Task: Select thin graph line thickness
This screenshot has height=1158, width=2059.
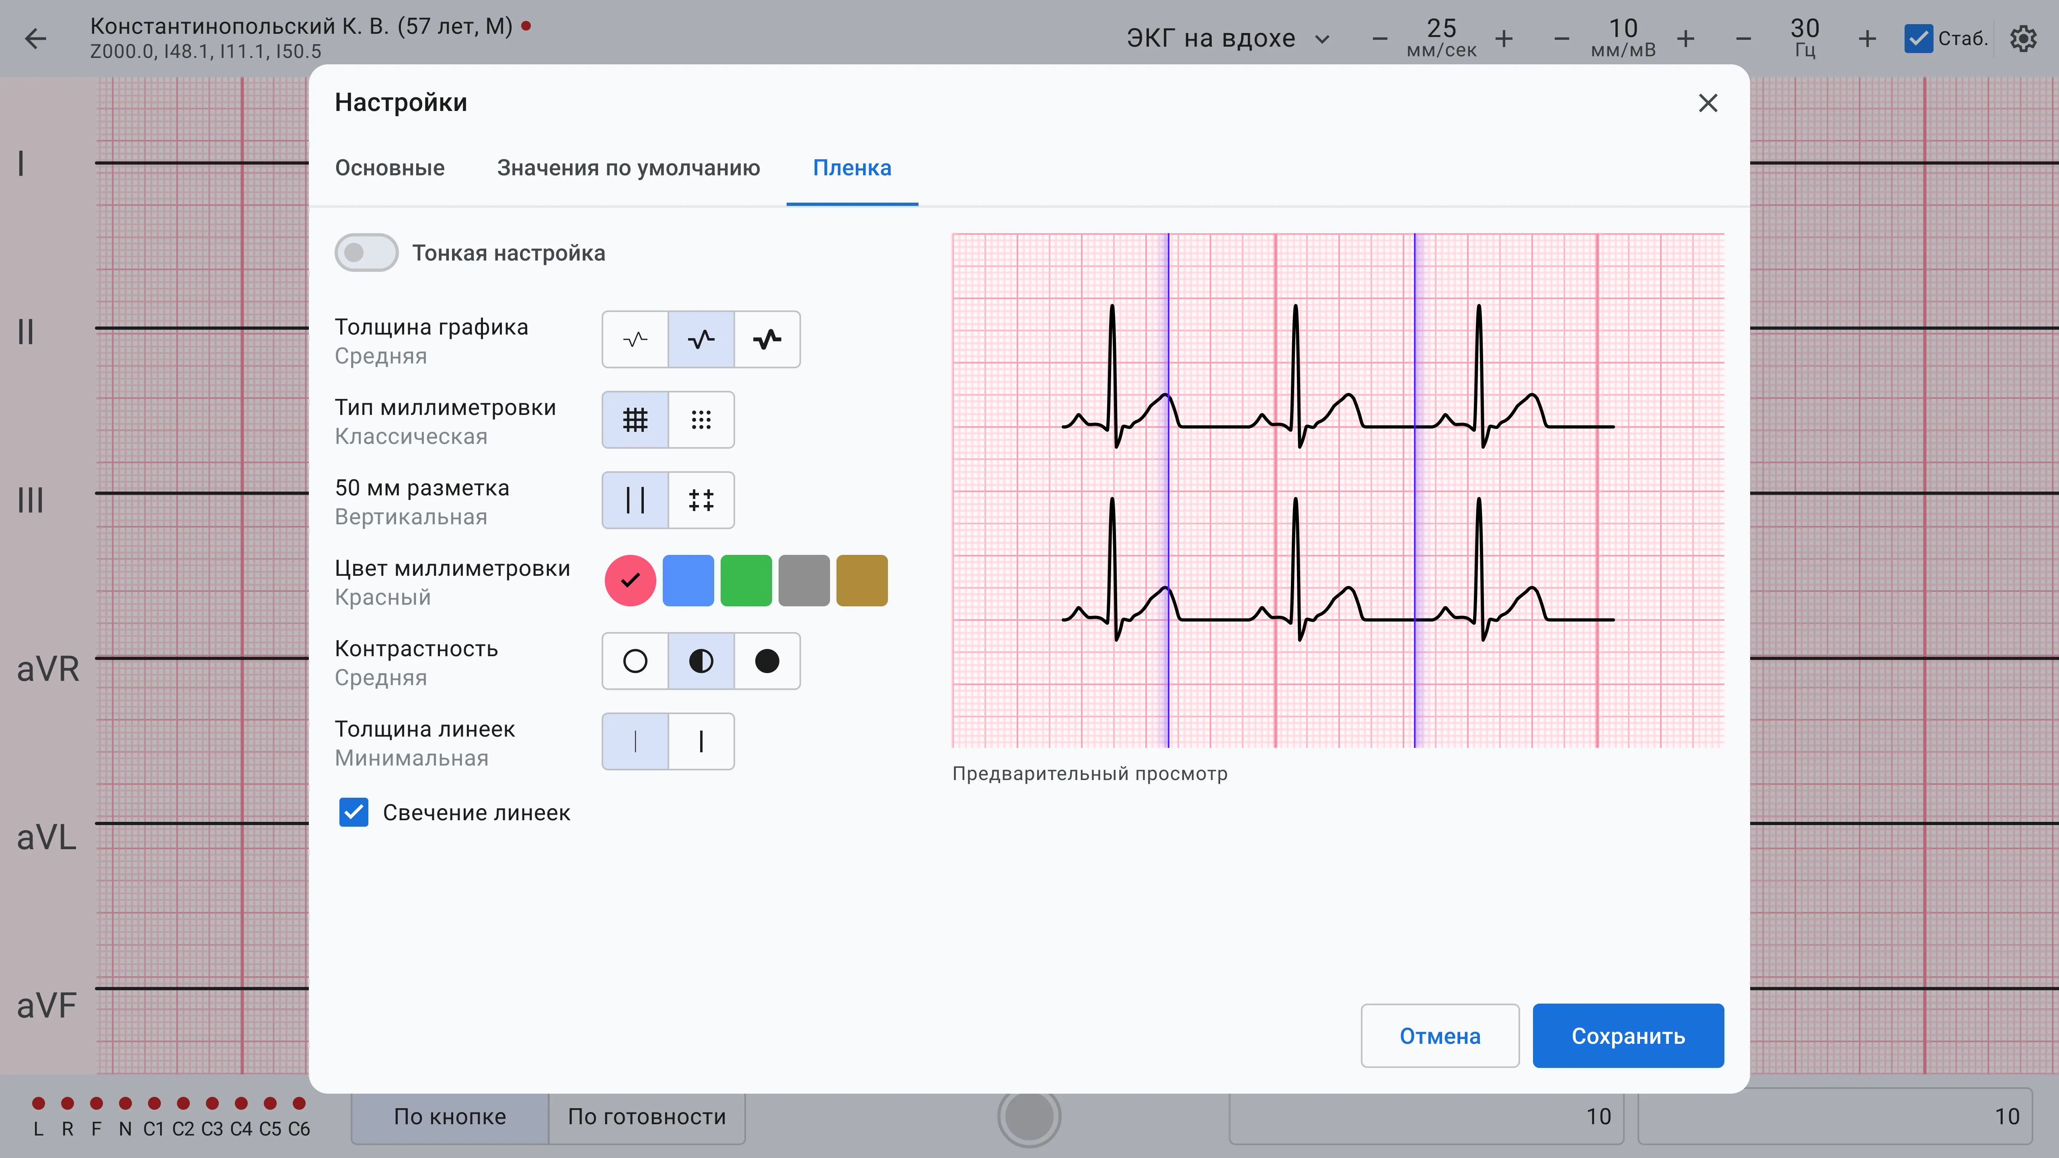Action: pyautogui.click(x=635, y=340)
